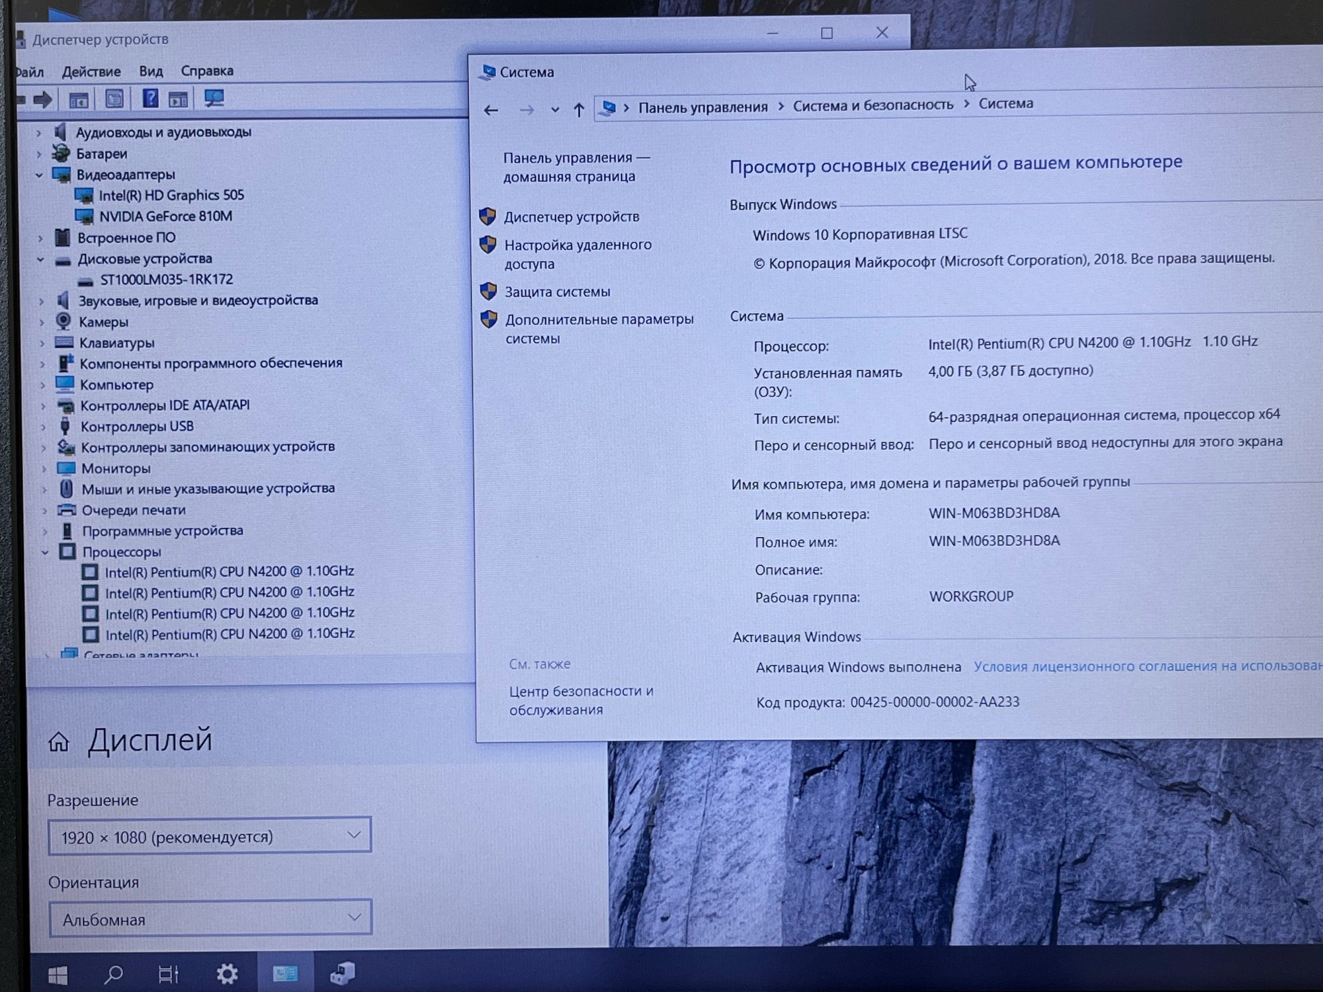Click Очереди печати printer icon
This screenshot has height=992, width=1323.
(67, 510)
